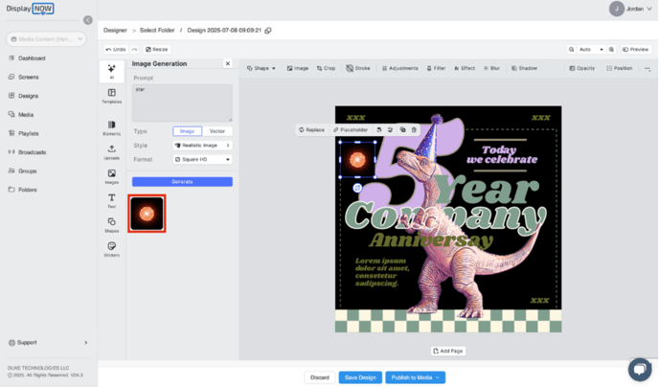Click the redo arrow icon
This screenshot has width=659, height=387.
click(x=134, y=50)
